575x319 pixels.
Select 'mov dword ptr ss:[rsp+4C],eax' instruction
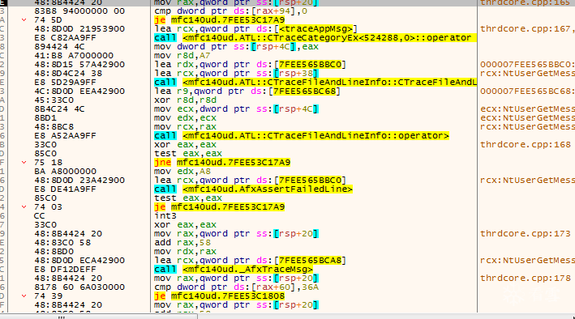coord(237,46)
